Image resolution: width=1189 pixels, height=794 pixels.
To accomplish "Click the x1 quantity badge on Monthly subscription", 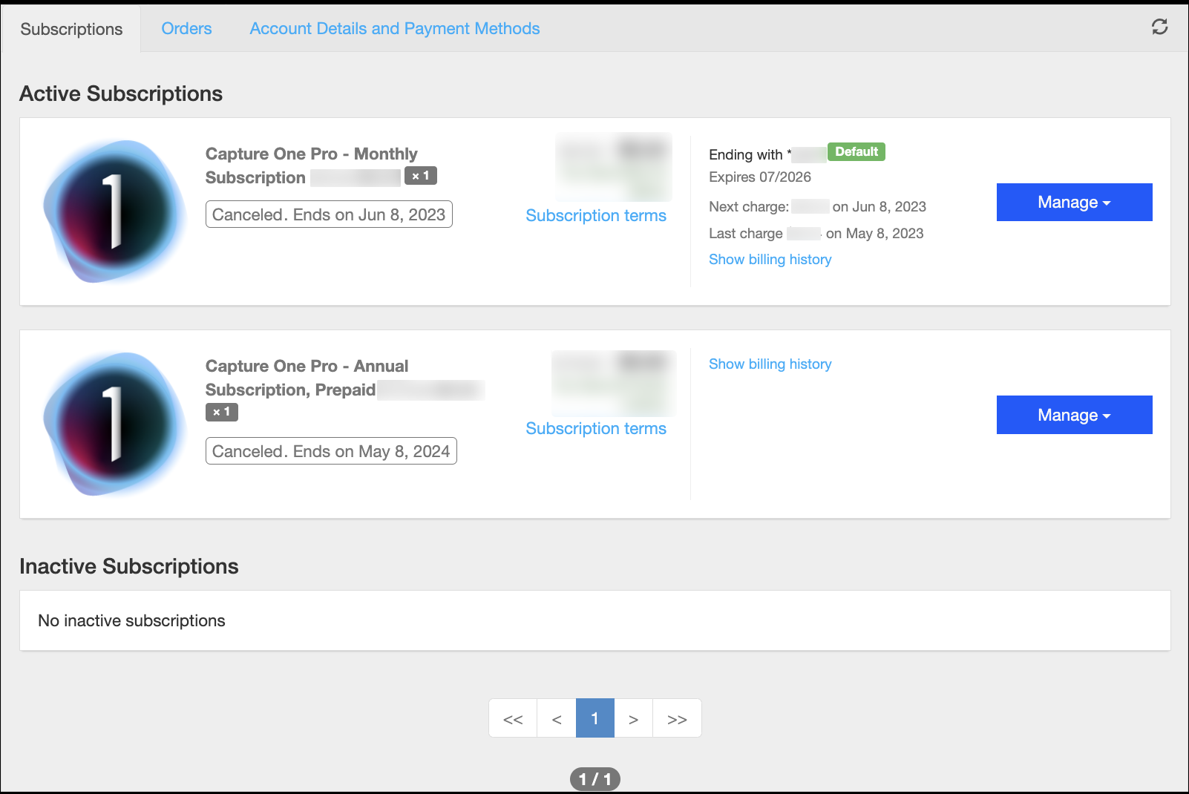I will click(x=421, y=176).
